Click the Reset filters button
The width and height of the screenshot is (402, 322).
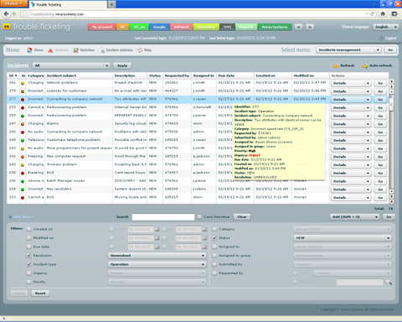(40, 293)
